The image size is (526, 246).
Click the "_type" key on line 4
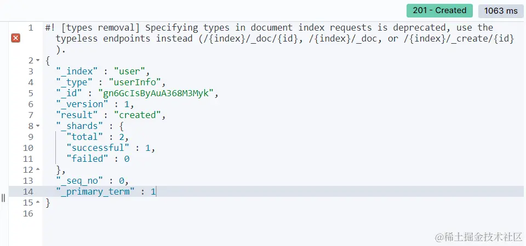pyautogui.click(x=74, y=83)
